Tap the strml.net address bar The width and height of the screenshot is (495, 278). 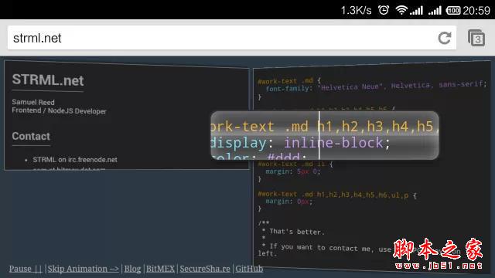(232, 38)
